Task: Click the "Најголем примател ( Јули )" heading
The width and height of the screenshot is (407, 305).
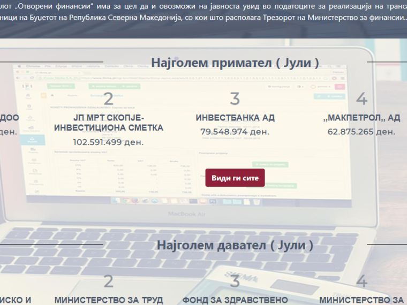Action: pyautogui.click(x=235, y=63)
